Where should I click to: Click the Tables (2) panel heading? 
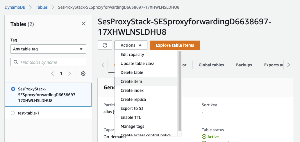pyautogui.click(x=22, y=24)
